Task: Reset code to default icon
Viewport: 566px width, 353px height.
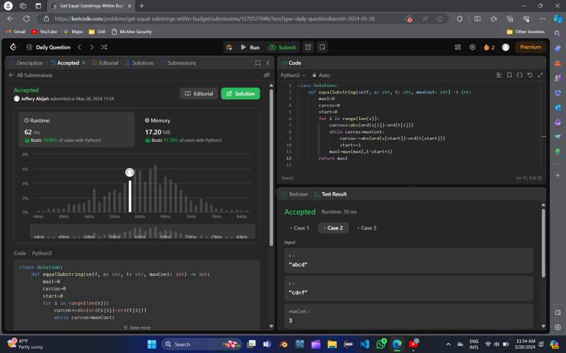Action: pos(530,75)
